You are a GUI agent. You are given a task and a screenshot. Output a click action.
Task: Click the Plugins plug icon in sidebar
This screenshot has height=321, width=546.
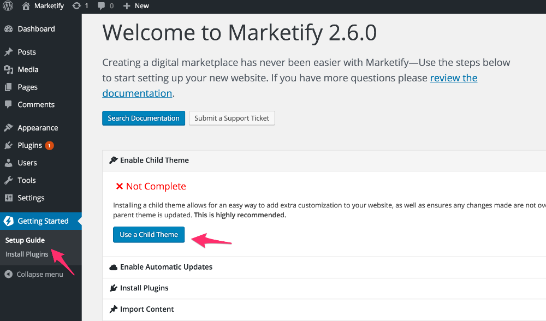coord(8,145)
